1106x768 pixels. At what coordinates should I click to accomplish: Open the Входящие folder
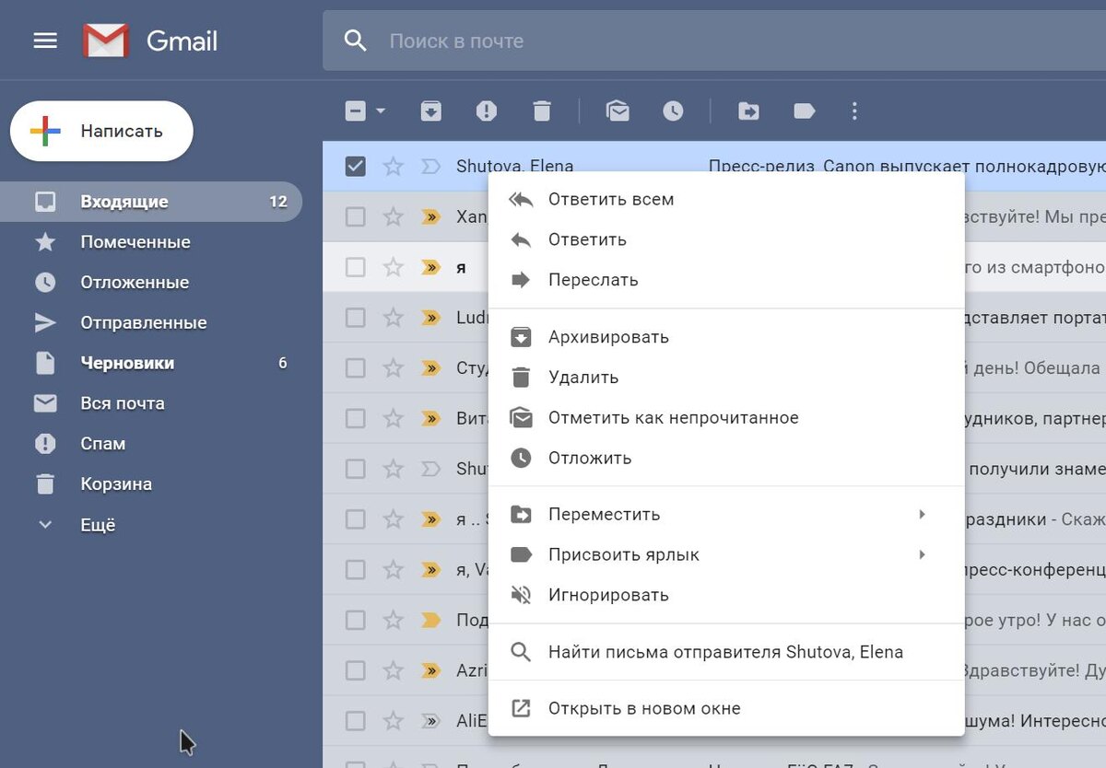click(151, 202)
